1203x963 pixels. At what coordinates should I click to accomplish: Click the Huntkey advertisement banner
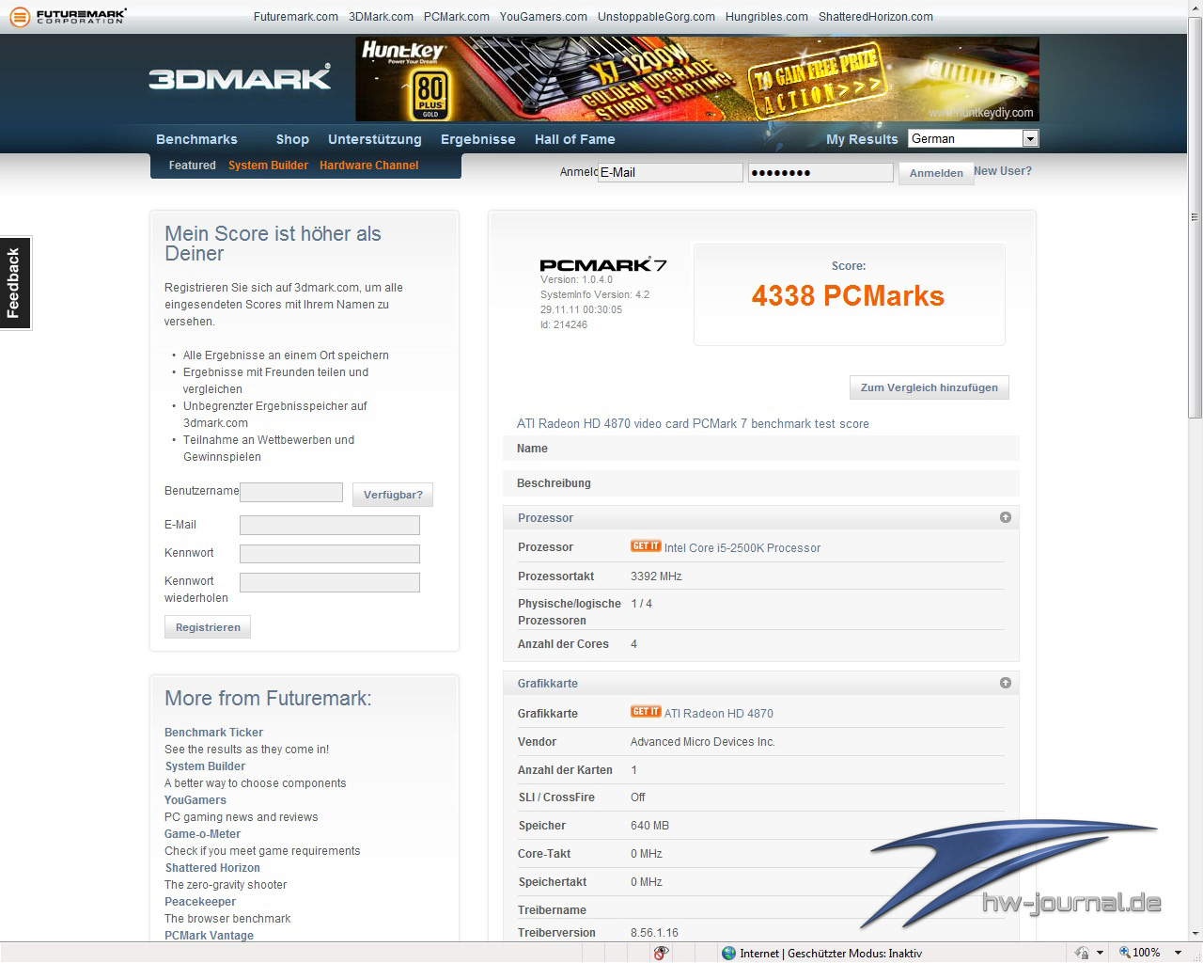(x=697, y=79)
